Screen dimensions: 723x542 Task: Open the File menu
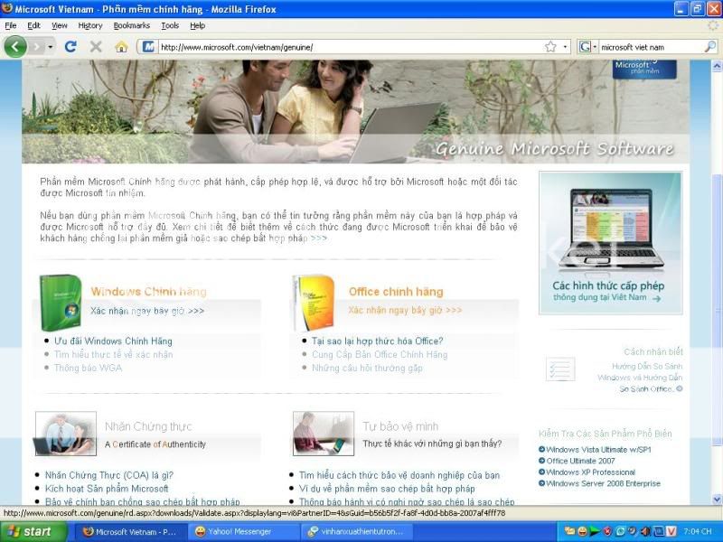11,26
